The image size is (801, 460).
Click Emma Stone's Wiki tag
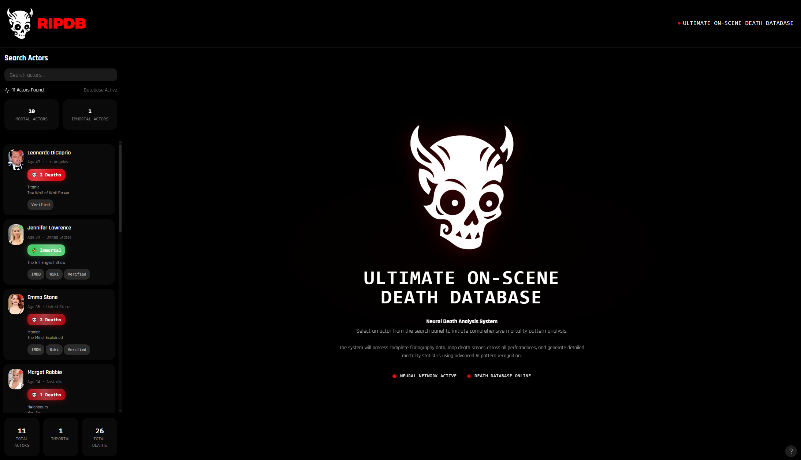(54, 349)
